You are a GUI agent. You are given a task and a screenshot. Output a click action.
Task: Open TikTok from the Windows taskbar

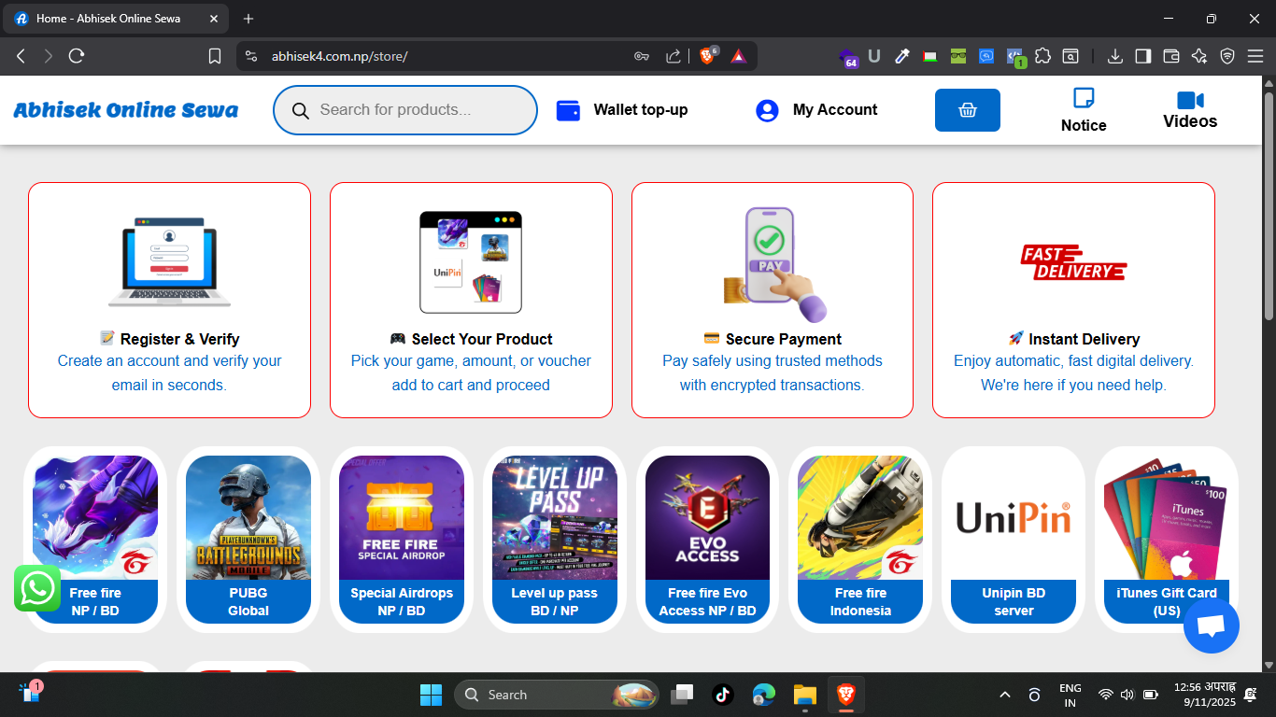tap(722, 695)
